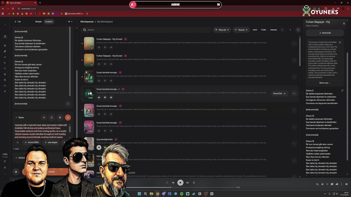Open the Filters (3) dropdown
This screenshot has width=351, height=197.
222,30
